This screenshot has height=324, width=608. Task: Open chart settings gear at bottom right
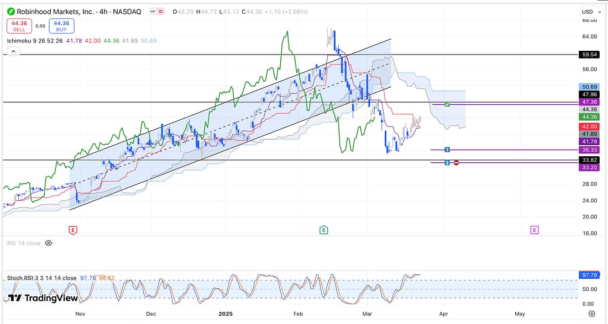coord(591,314)
